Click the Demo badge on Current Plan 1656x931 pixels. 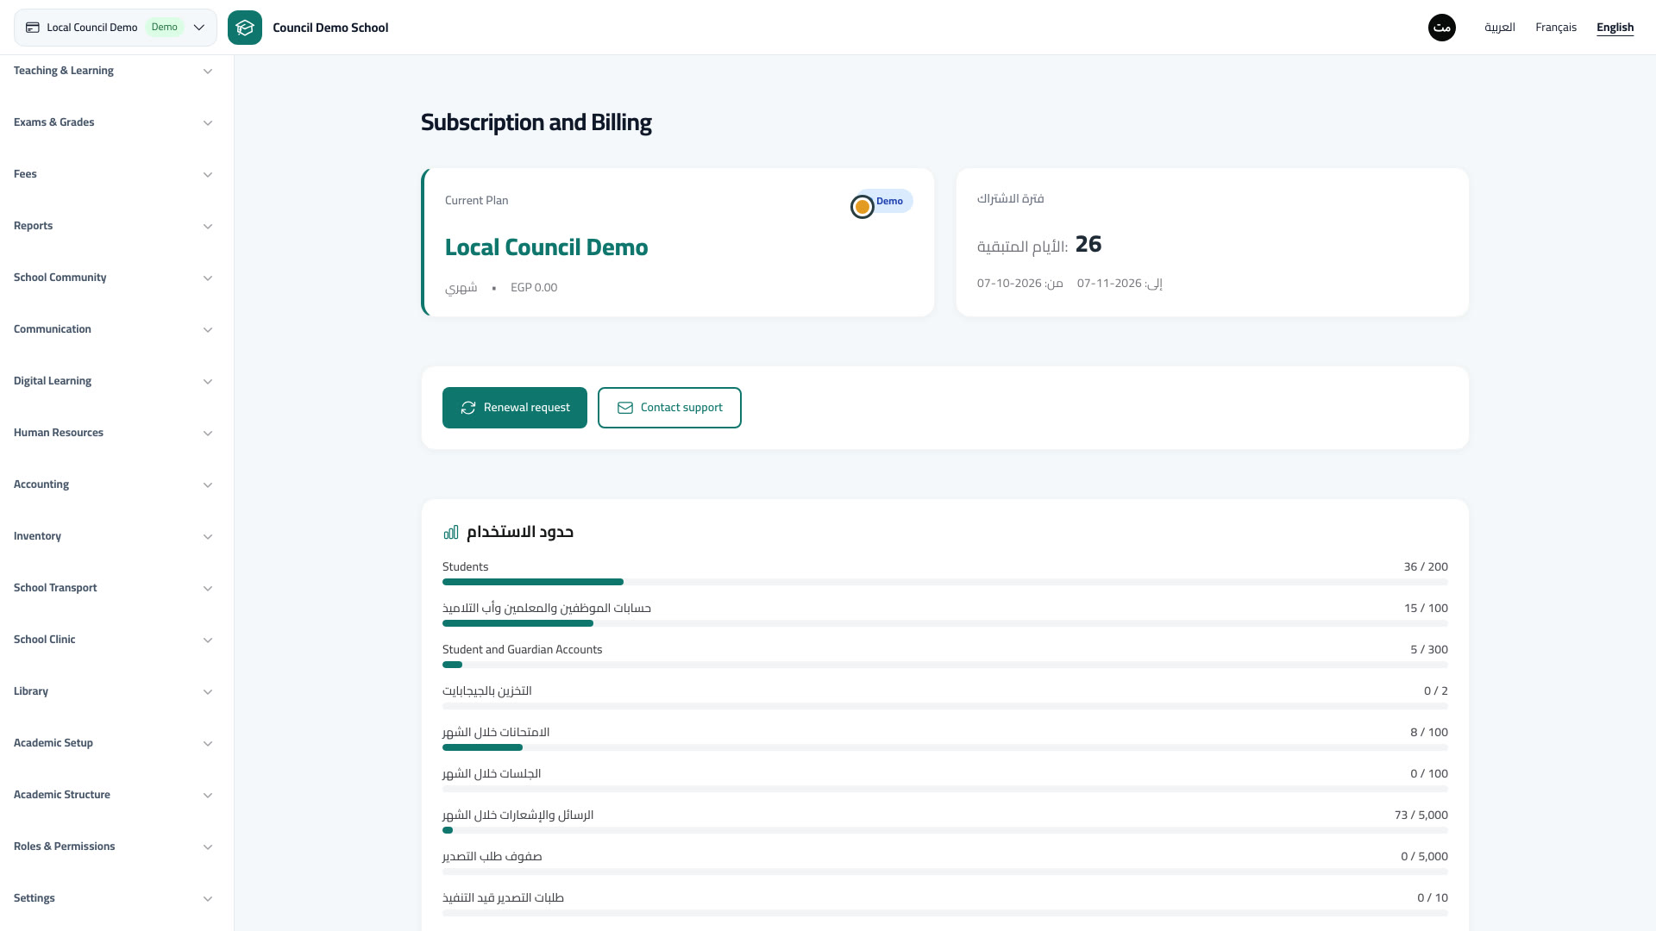point(884,201)
